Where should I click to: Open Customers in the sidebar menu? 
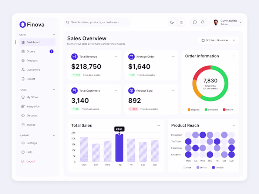[37, 69]
